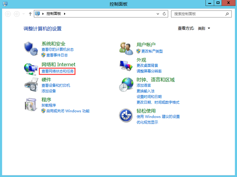The width and height of the screenshot is (237, 177).
Task: Open 时钟、语言和区域 category heading
Action: click(155, 80)
